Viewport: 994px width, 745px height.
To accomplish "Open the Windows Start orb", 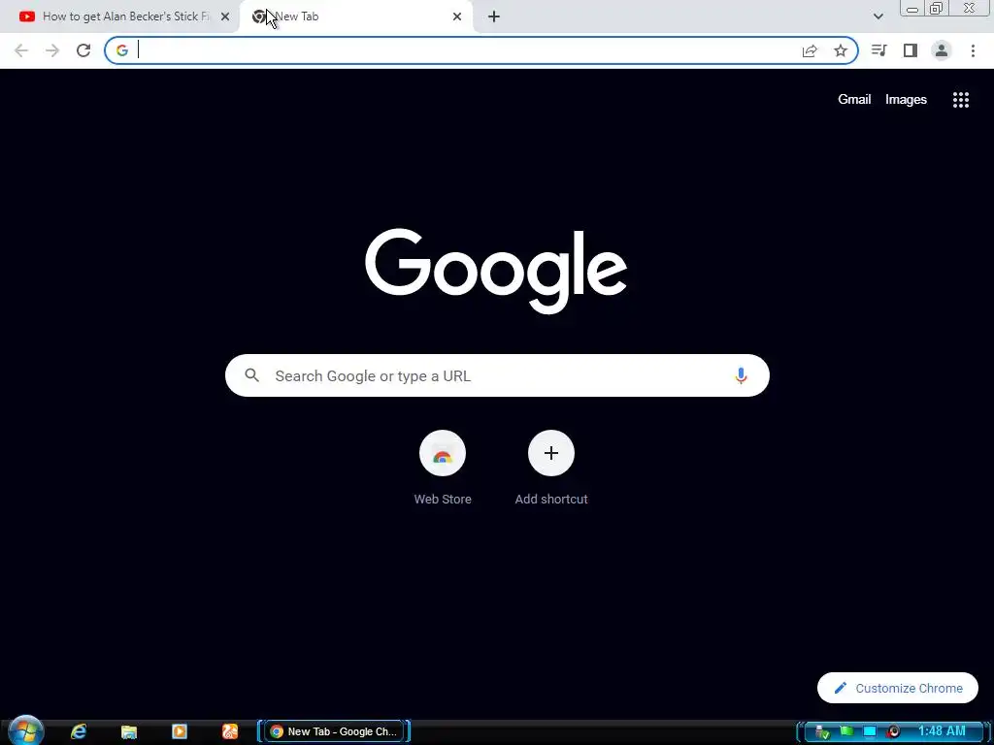I will [26, 731].
